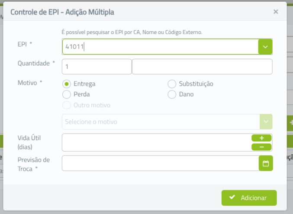Click the Selecione o motivo chevron arrow
This screenshot has height=214, width=293.
pos(266,122)
